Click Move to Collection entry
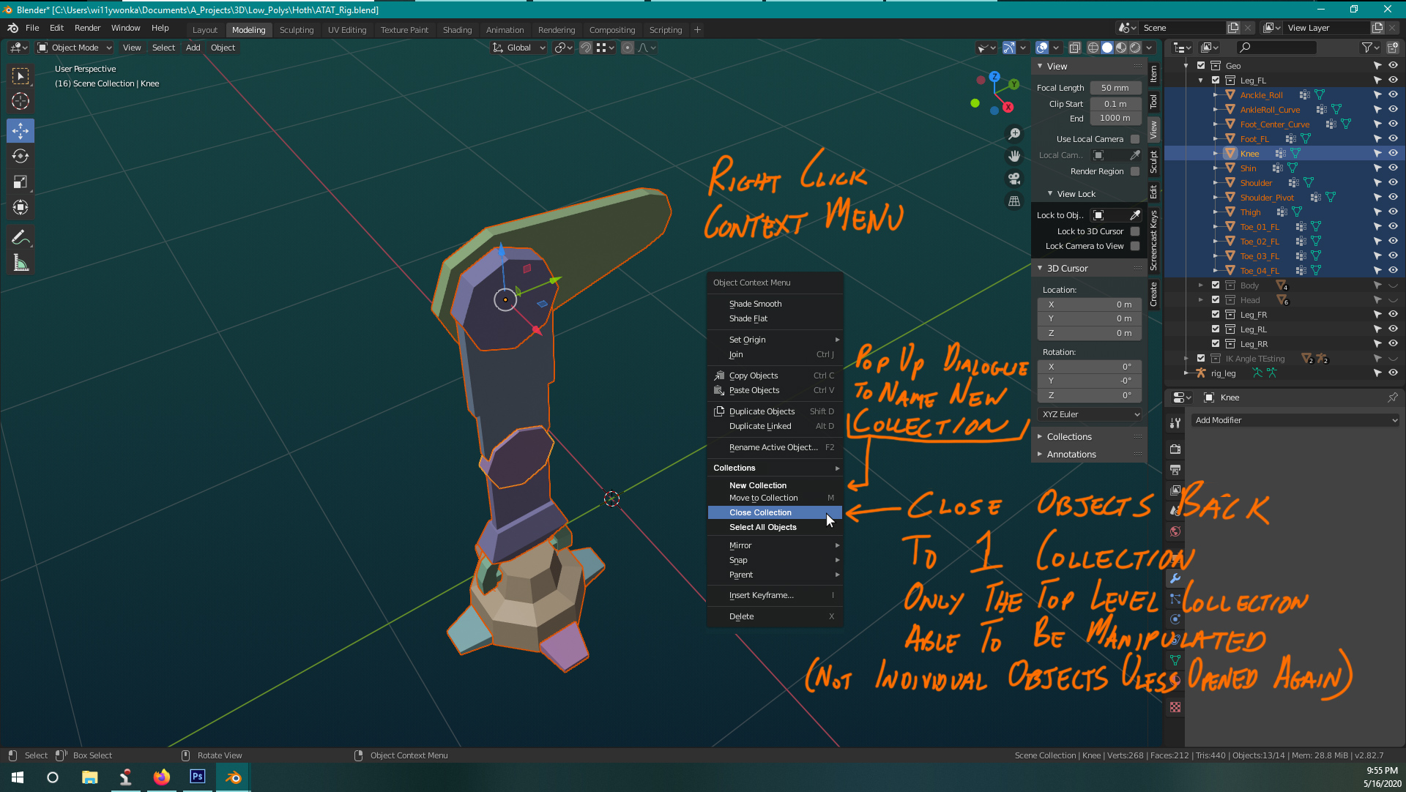The width and height of the screenshot is (1406, 792). tap(774, 498)
